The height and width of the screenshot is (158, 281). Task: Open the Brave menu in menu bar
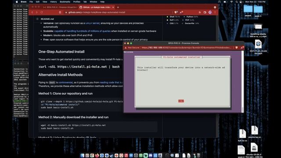pyautogui.click(x=23, y=2)
